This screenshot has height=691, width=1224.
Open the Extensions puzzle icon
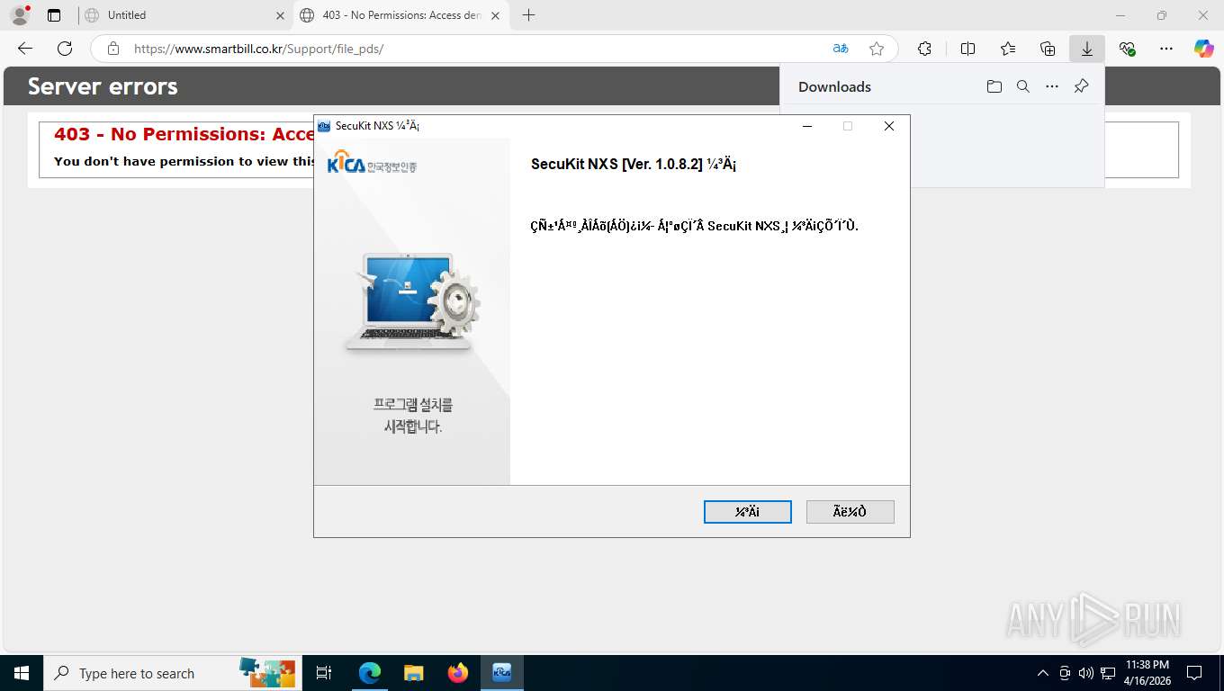click(924, 49)
